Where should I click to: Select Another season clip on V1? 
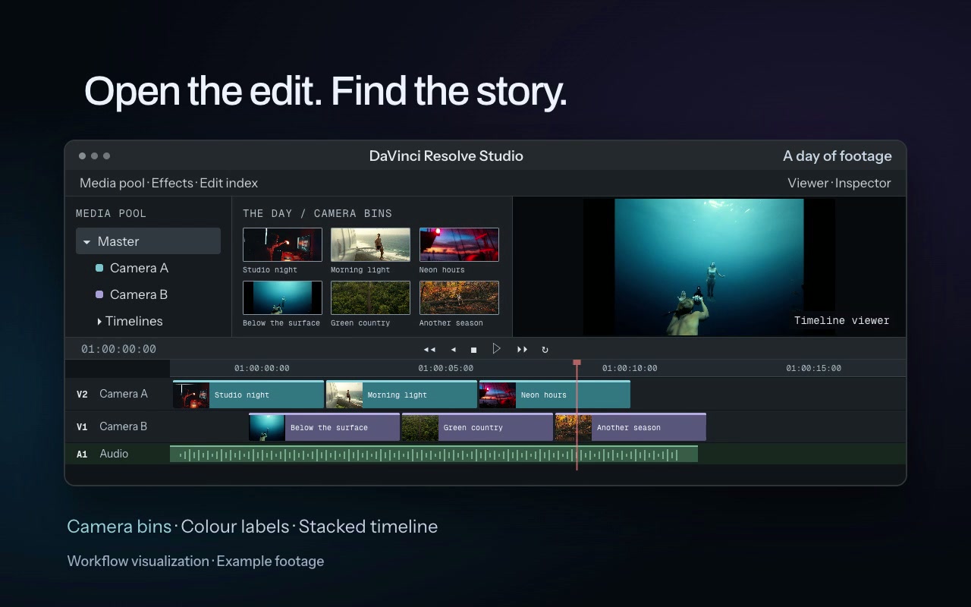(630, 427)
